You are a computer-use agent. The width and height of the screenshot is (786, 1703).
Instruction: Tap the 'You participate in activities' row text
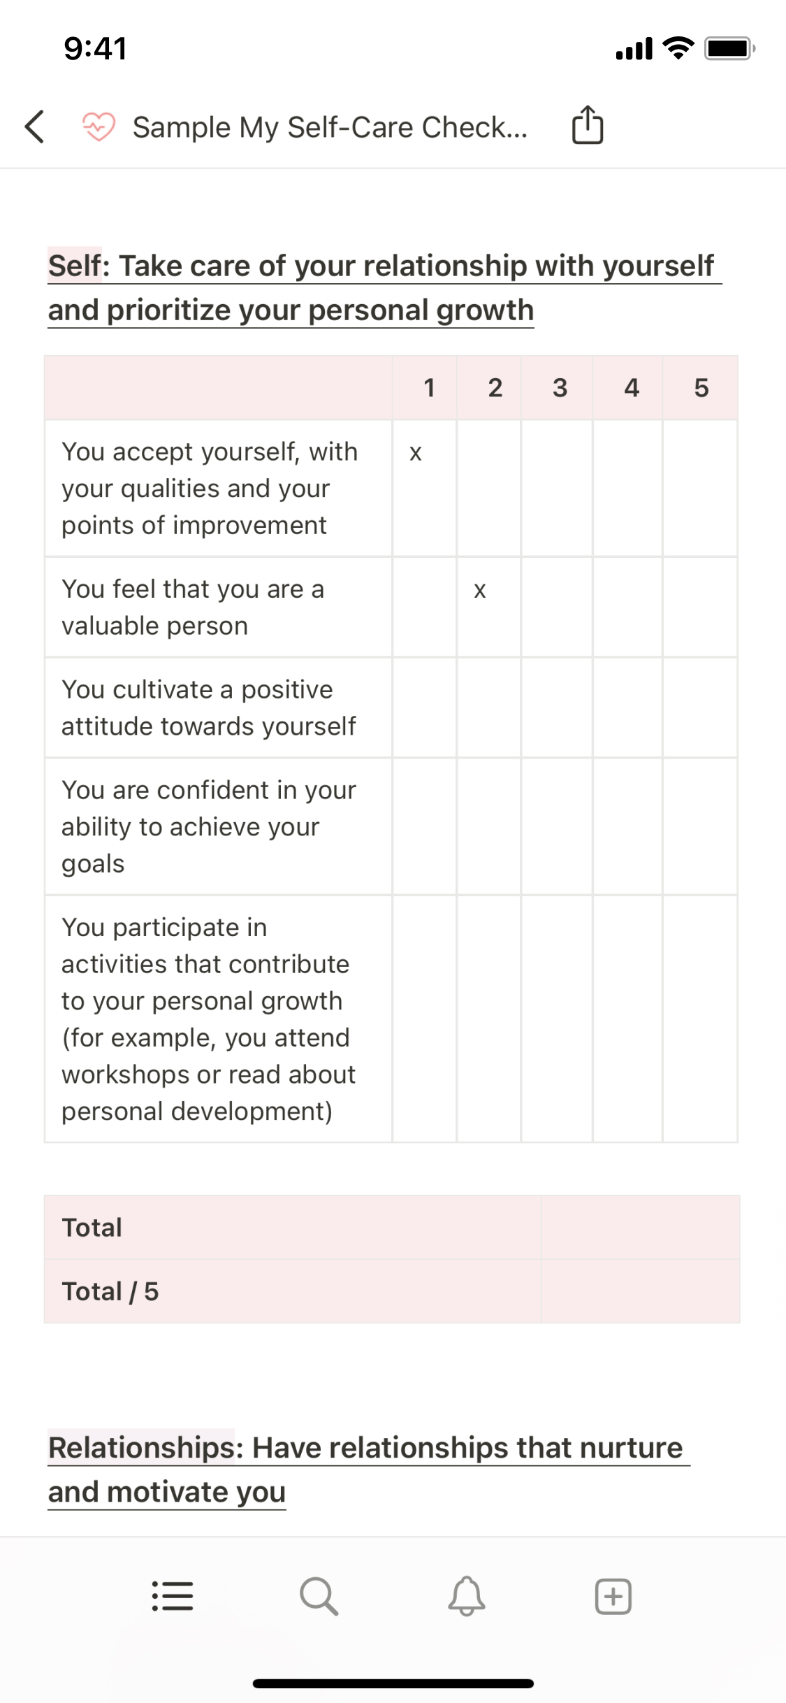pos(210,1019)
